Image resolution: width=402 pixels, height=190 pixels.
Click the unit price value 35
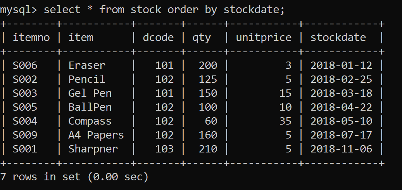[285, 121]
